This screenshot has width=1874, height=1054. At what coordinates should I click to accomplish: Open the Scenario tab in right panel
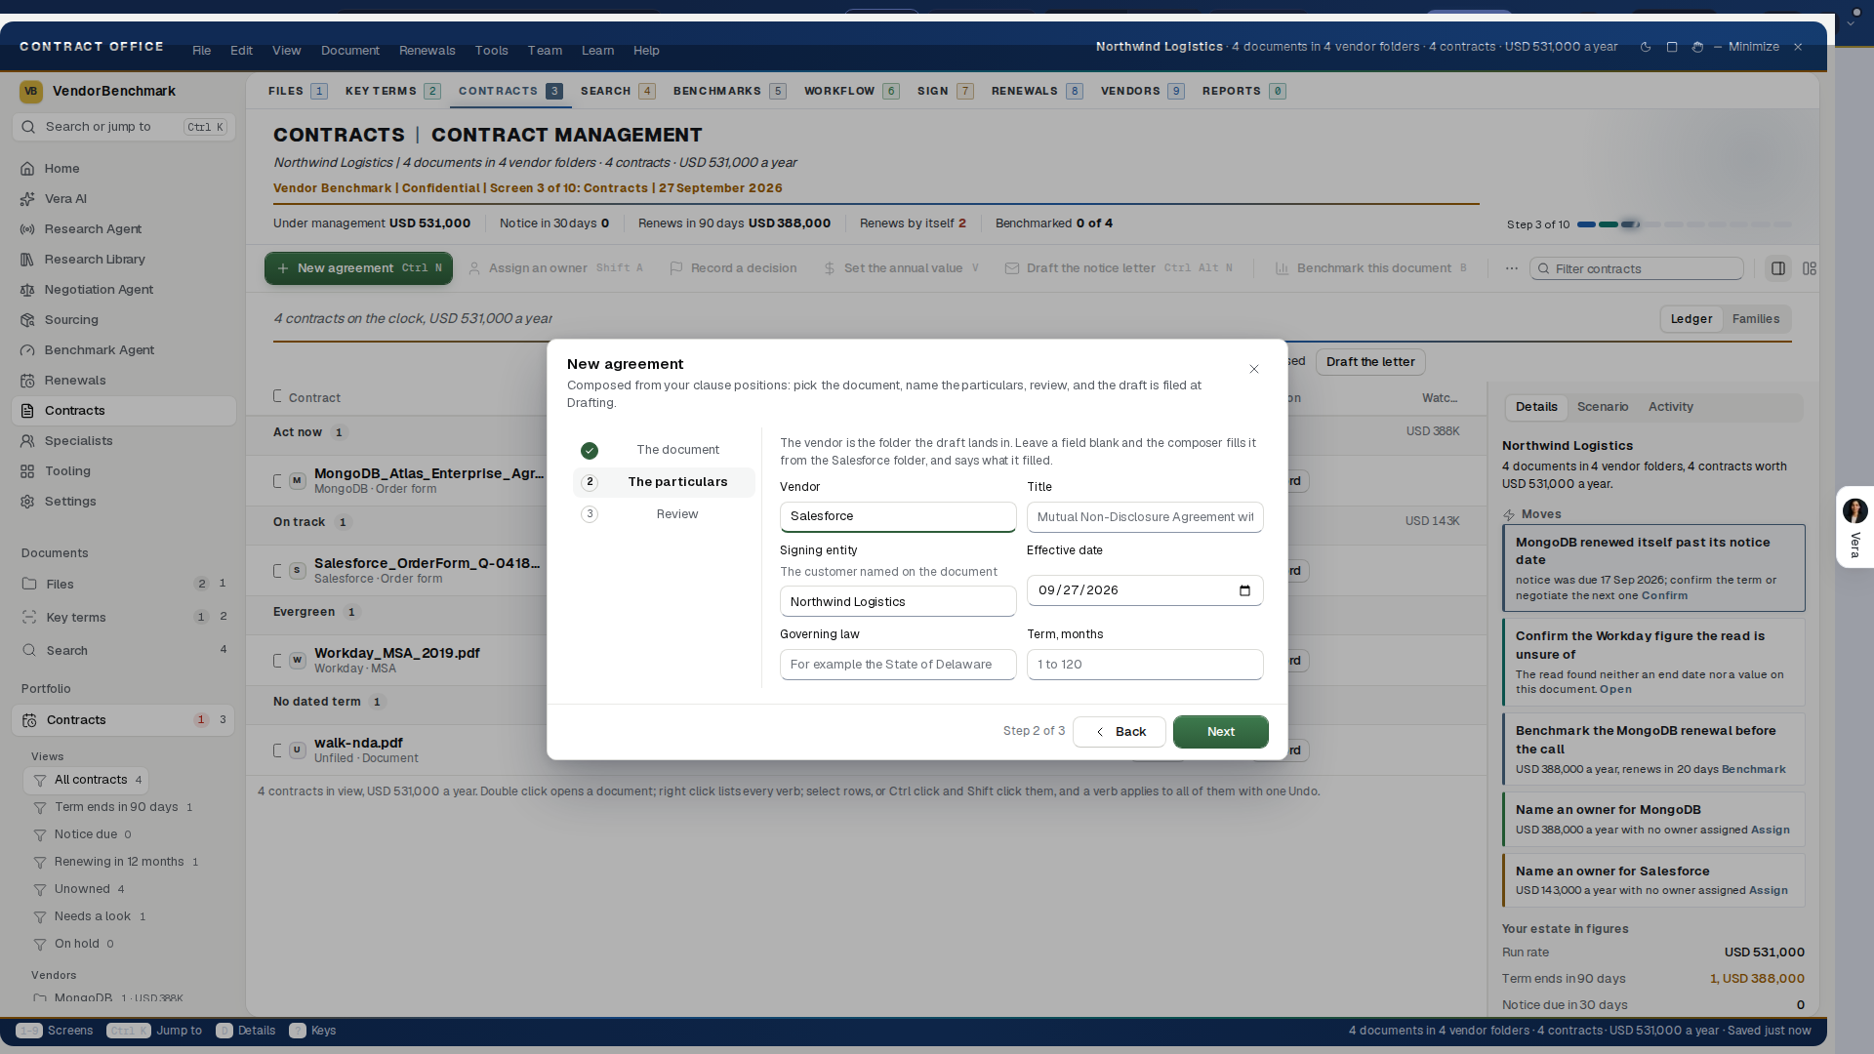click(1603, 407)
